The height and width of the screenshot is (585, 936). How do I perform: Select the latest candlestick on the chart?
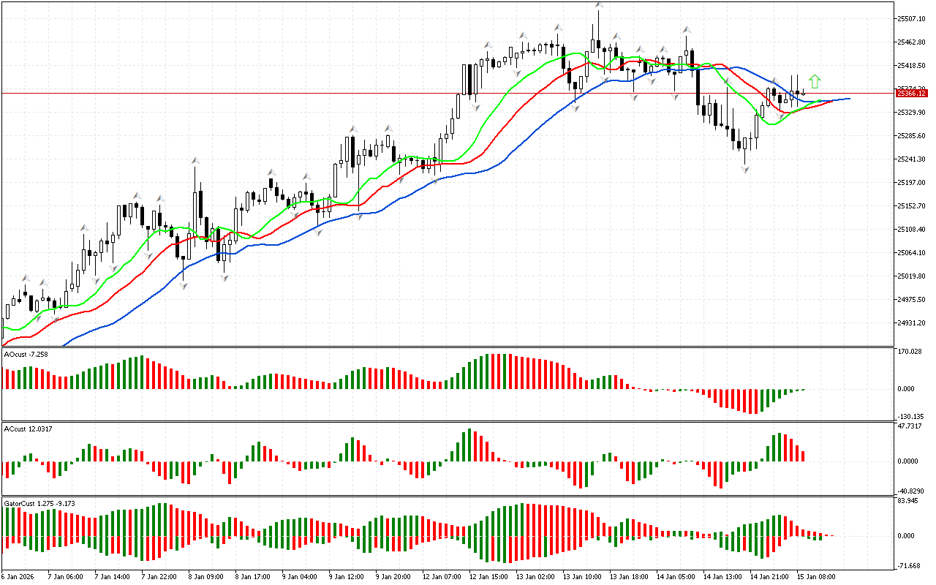(x=804, y=92)
